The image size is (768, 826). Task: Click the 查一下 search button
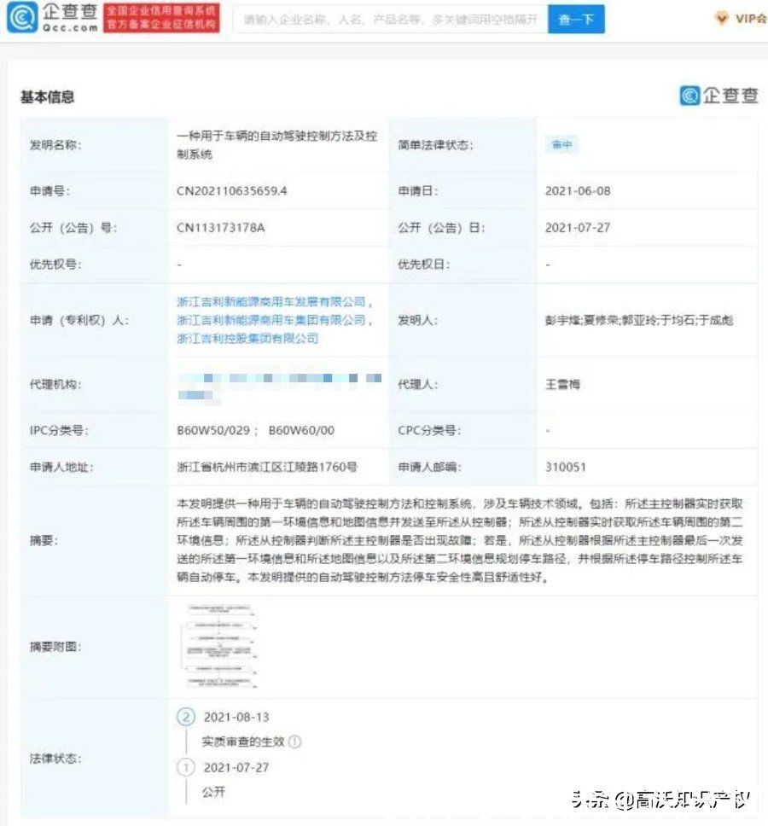(576, 20)
